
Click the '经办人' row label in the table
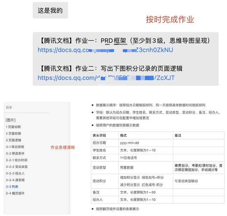coord(105,200)
